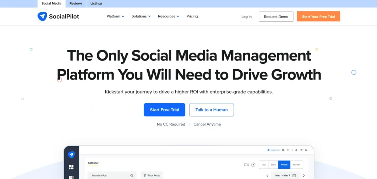Click the notification bell icon
The image size is (377, 179).
pos(296,150)
